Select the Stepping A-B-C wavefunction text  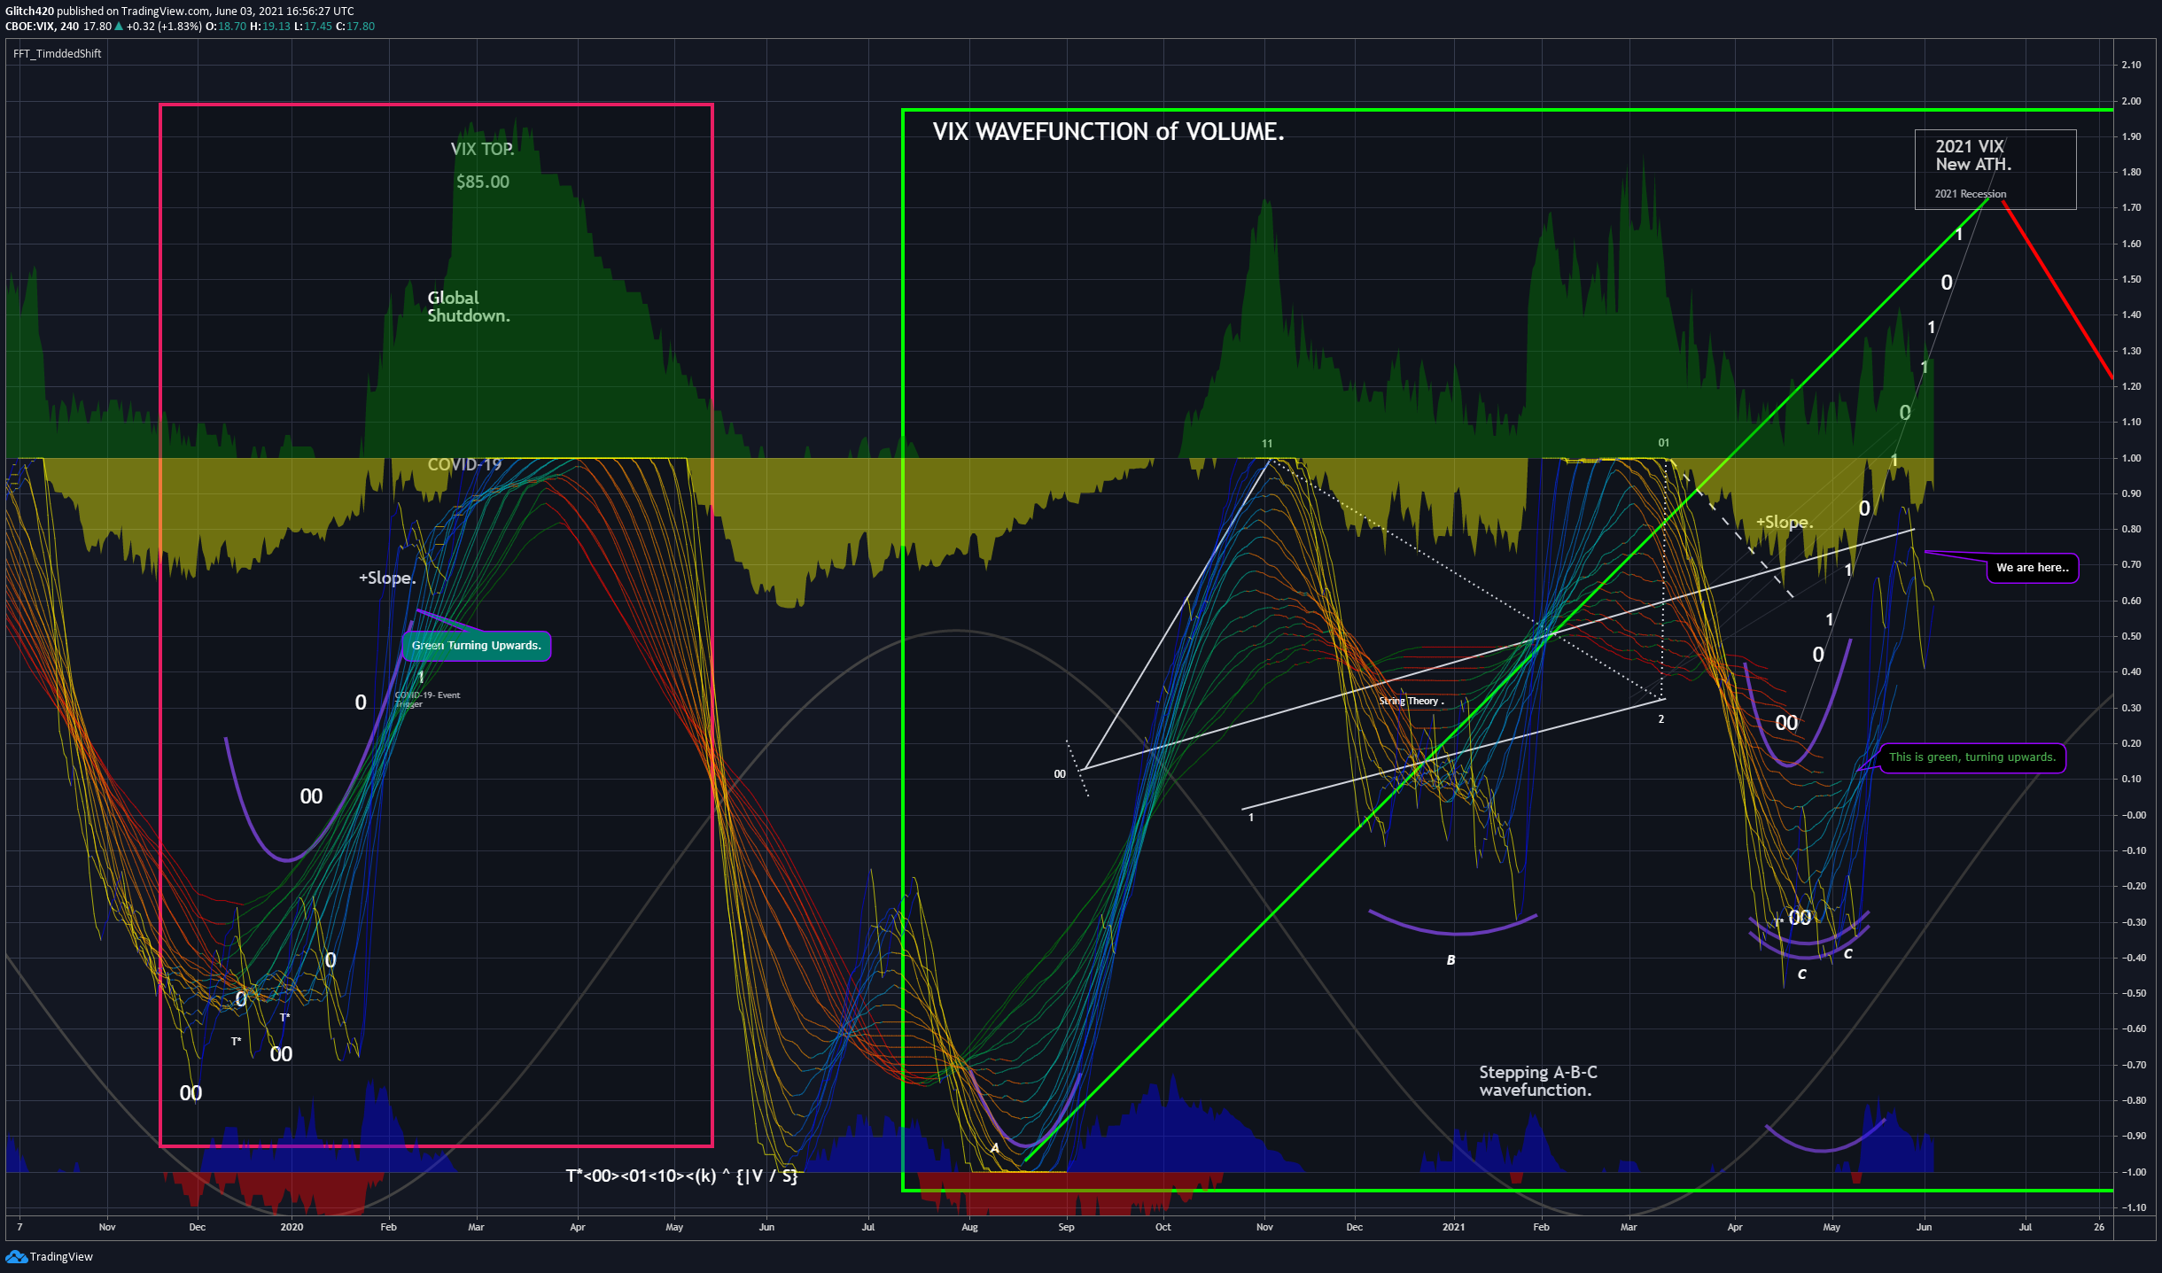1538,1081
